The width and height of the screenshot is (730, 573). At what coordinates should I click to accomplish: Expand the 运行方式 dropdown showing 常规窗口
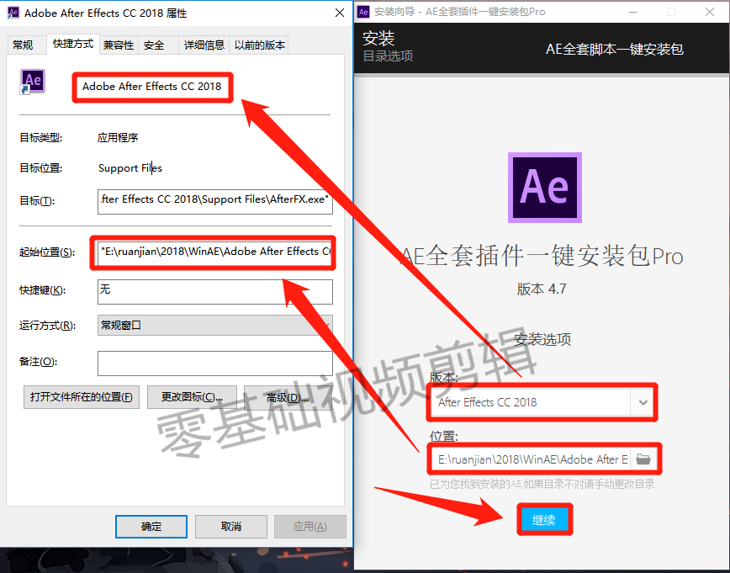pyautogui.click(x=214, y=326)
